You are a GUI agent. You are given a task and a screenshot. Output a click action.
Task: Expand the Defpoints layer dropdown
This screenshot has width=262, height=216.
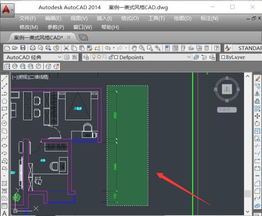tap(189, 57)
